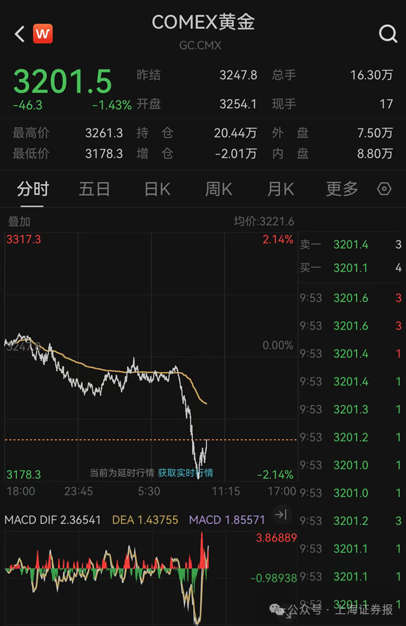This screenshot has width=406, height=626.
Task: Expand the 更多 chart options
Action: point(342,189)
